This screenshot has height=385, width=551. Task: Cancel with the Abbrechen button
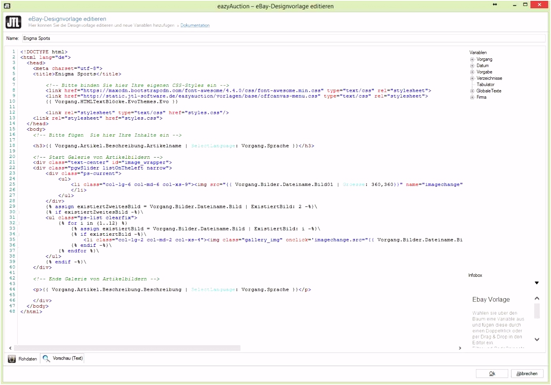(527, 373)
